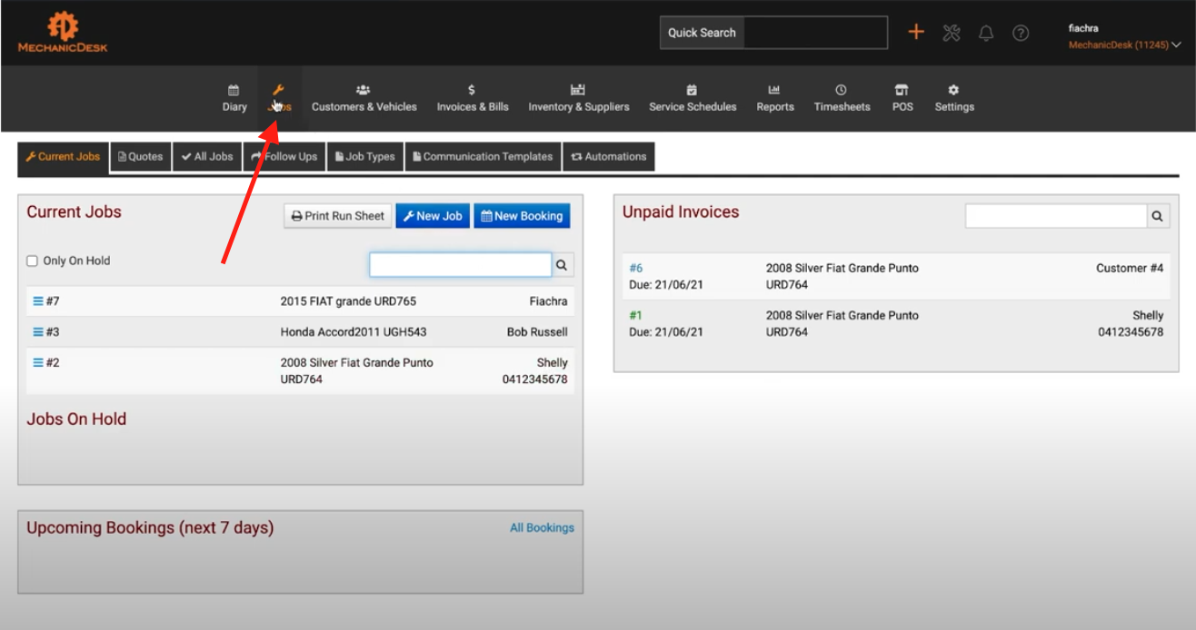The image size is (1196, 630).
Task: Select the 2015 FIAT grande URD765 job
Action: [348, 301]
